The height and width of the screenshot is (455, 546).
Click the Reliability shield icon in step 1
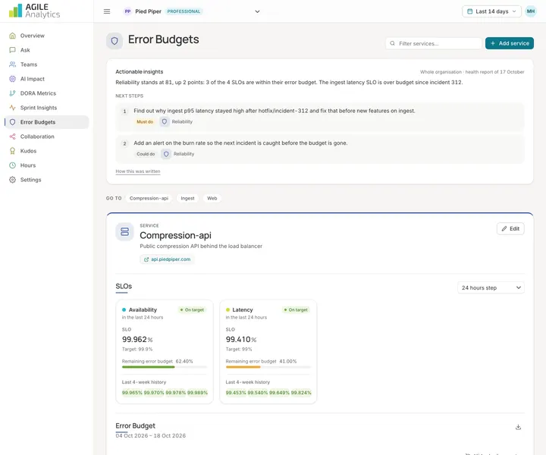click(165, 121)
